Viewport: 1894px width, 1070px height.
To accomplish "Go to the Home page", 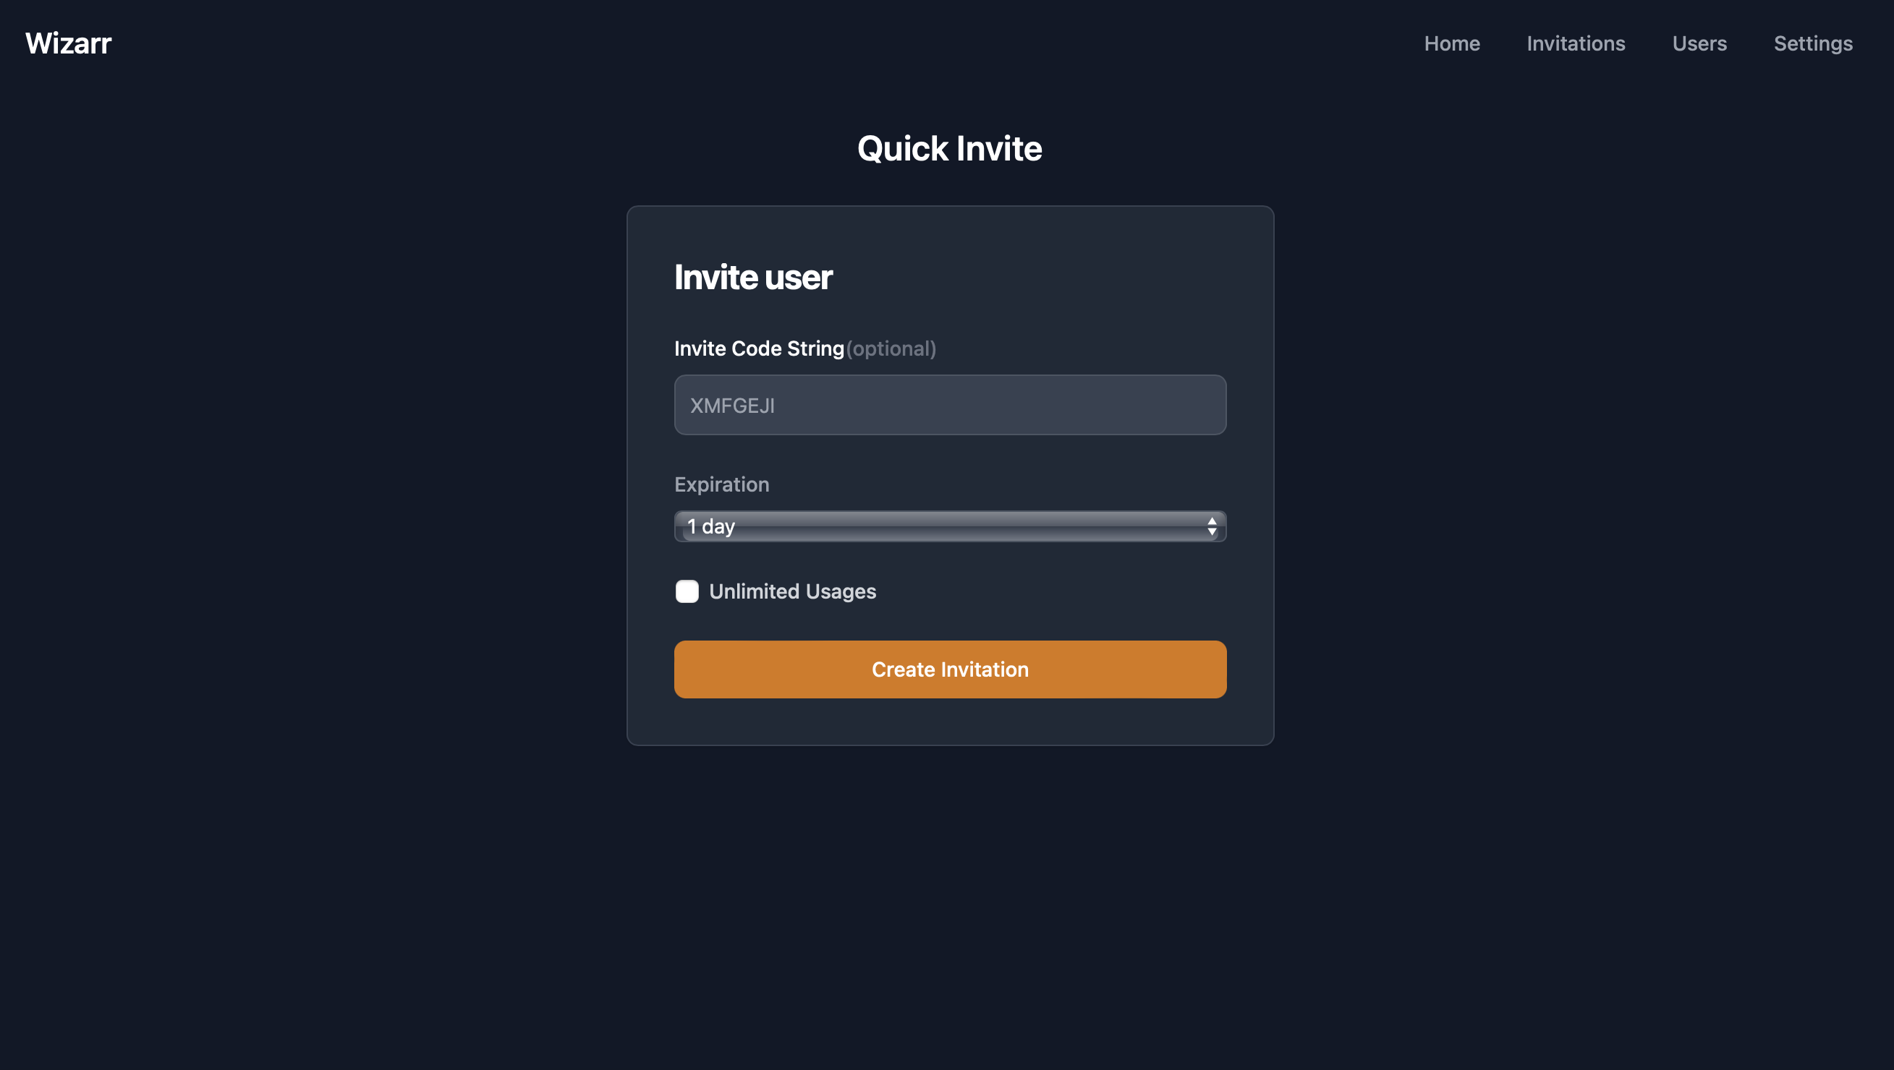I will 1452,43.
